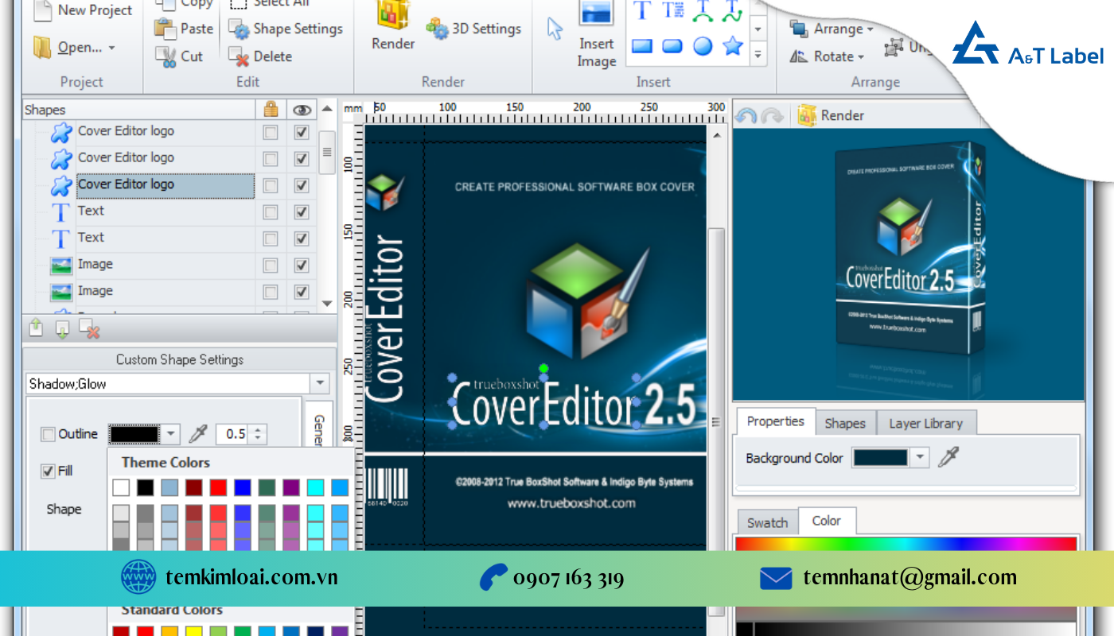Expand the Rotate dropdown
This screenshot has height=636, width=1114.
(x=860, y=57)
